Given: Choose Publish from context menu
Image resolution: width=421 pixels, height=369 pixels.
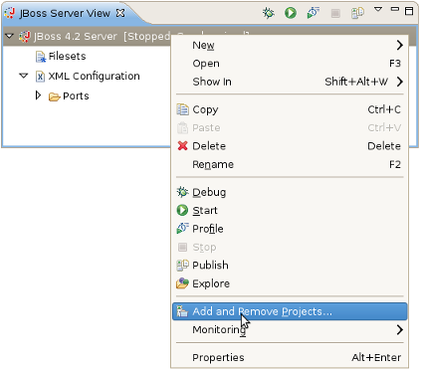Looking at the screenshot, I should pos(290,266).
